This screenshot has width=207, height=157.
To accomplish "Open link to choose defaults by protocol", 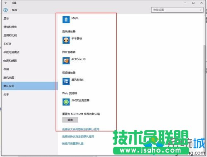I will pyautogui.click(x=78, y=136).
